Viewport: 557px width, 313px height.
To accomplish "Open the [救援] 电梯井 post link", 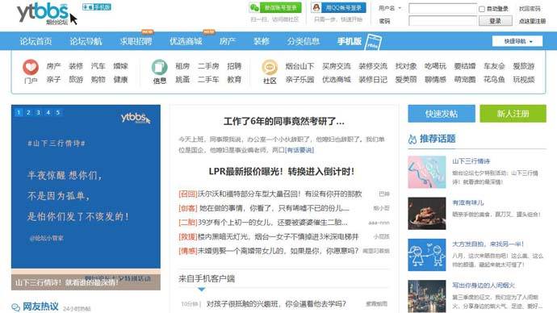I will 269,236.
